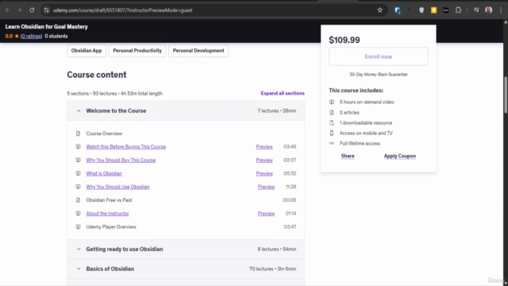Click the Course Overview row text
The width and height of the screenshot is (508, 286).
pos(104,133)
